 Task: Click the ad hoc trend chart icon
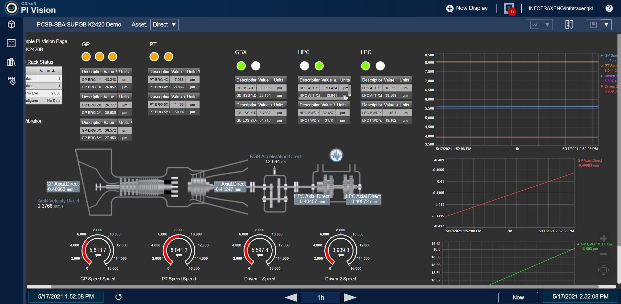[534, 25]
